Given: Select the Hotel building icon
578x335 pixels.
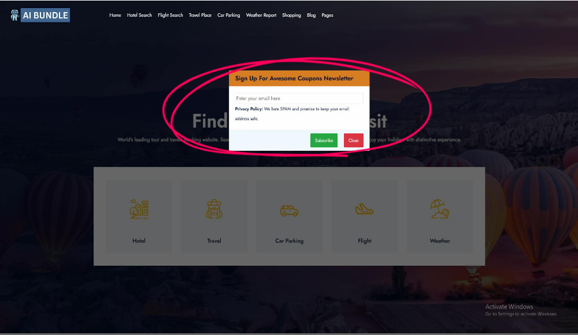Looking at the screenshot, I should (139, 209).
